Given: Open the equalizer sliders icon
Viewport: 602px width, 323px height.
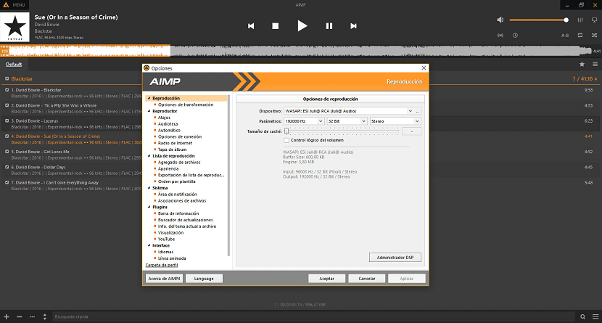Looking at the screenshot, I should [580, 20].
